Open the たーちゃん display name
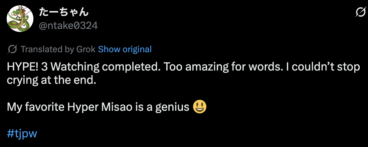The image size is (368, 147). coord(64,12)
